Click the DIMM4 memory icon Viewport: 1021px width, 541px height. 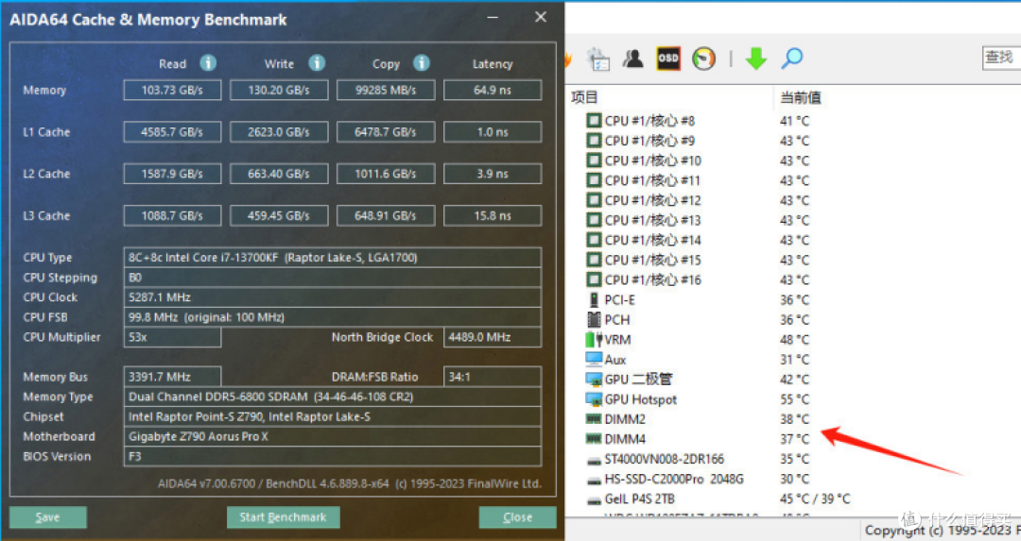[x=593, y=439]
